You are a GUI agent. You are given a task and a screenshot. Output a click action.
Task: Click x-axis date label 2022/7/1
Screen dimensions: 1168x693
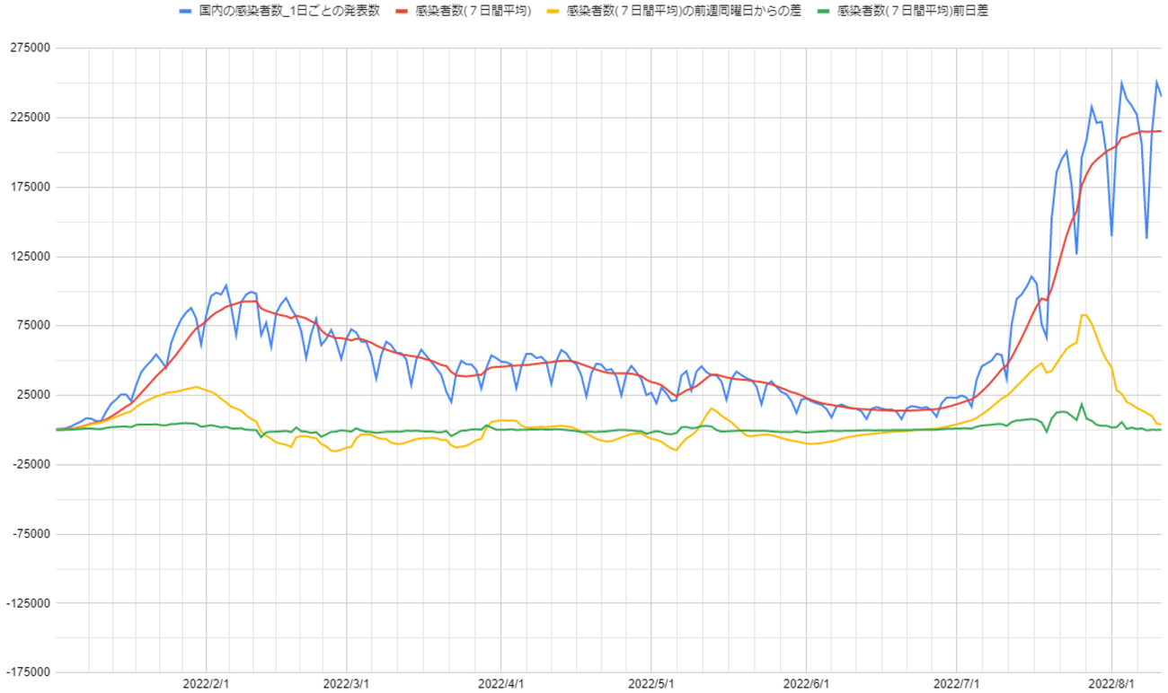click(x=957, y=684)
